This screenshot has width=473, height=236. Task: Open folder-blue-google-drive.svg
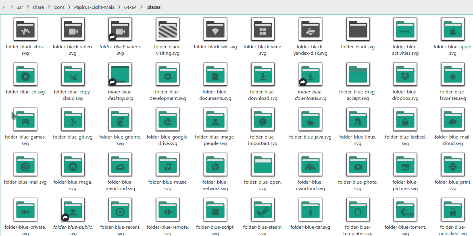167,119
